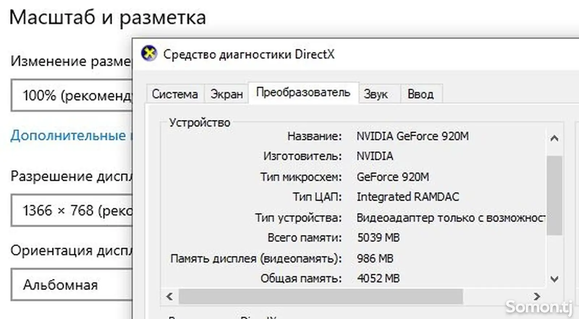Click the horizontal scroll left arrow
579x319 pixels.
coord(169,297)
